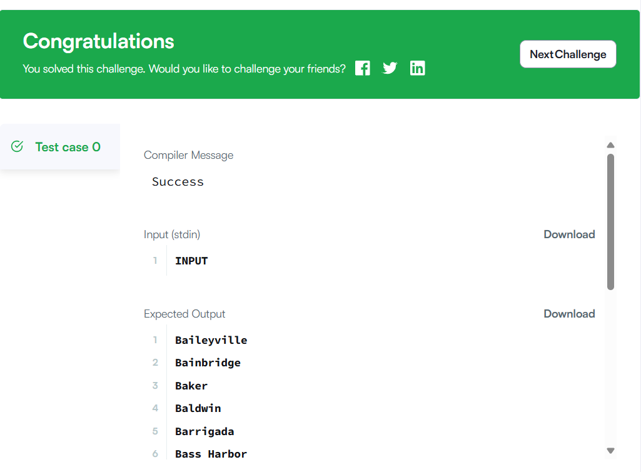Click the vertical scrollbar thumb
Image resolution: width=641 pixels, height=472 pixels.
coord(610,222)
